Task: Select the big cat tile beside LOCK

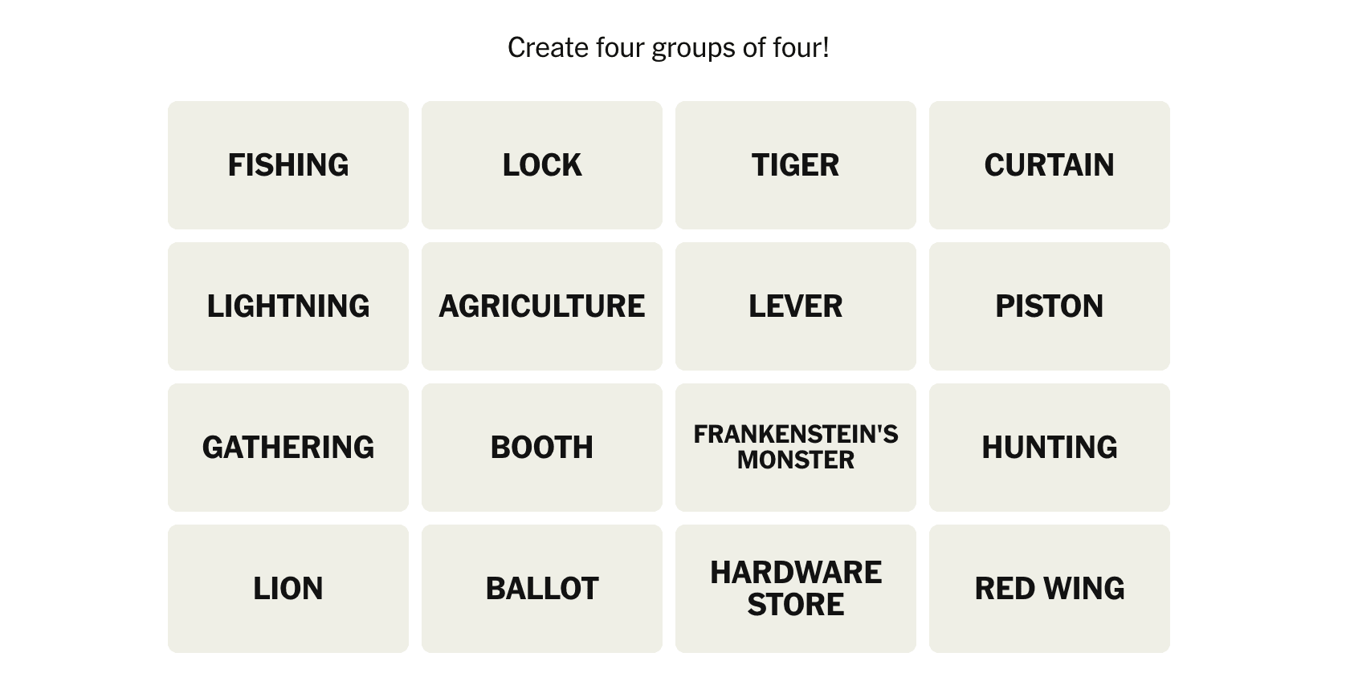Action: pos(795,165)
